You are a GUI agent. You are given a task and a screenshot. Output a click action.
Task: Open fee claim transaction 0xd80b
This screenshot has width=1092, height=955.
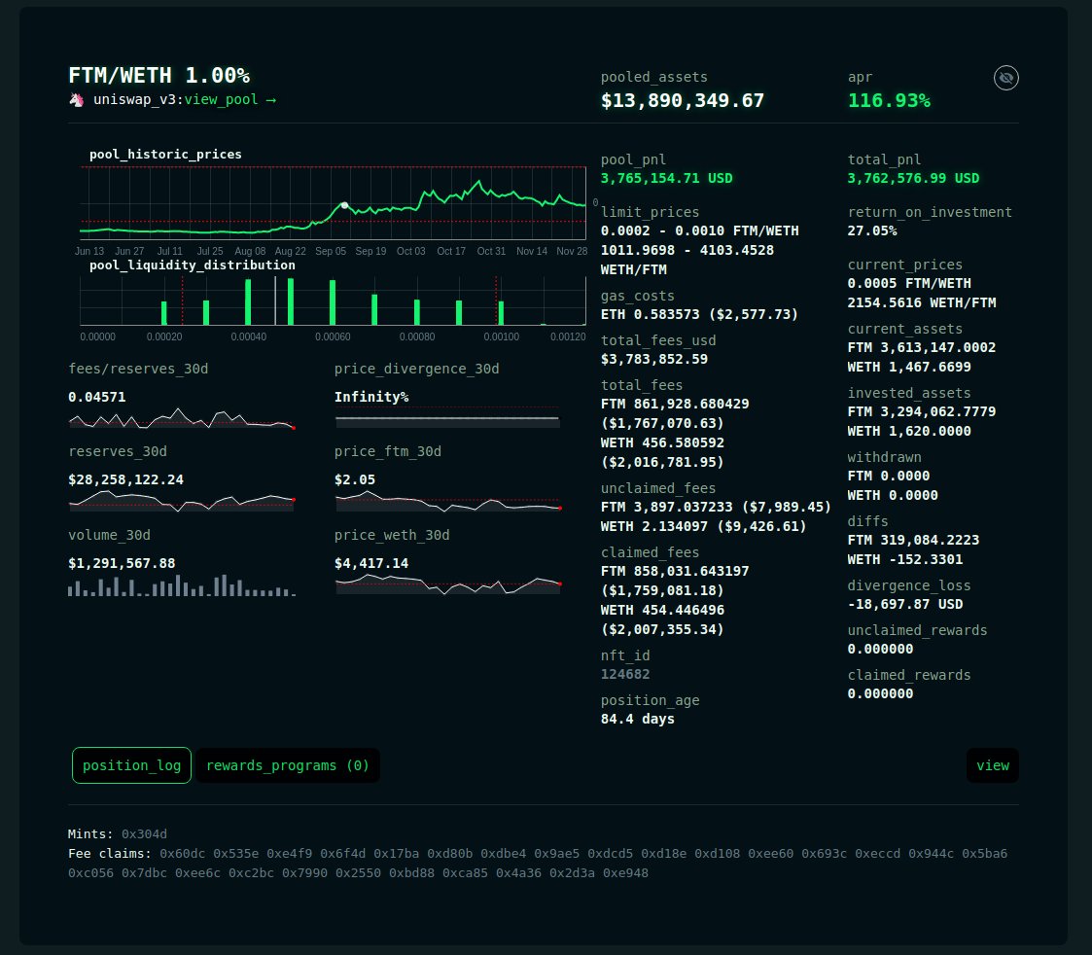tap(450, 853)
